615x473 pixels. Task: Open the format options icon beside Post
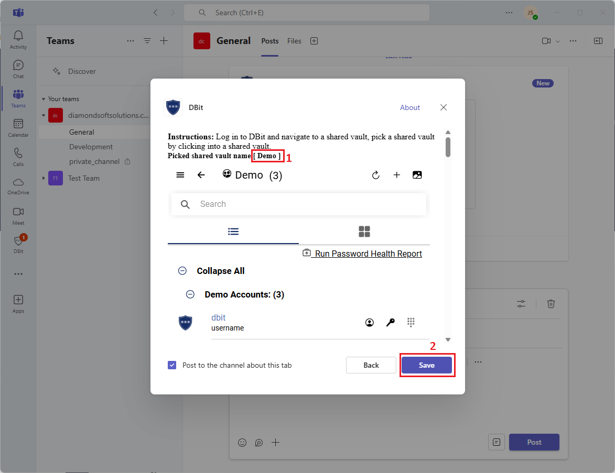click(x=497, y=442)
